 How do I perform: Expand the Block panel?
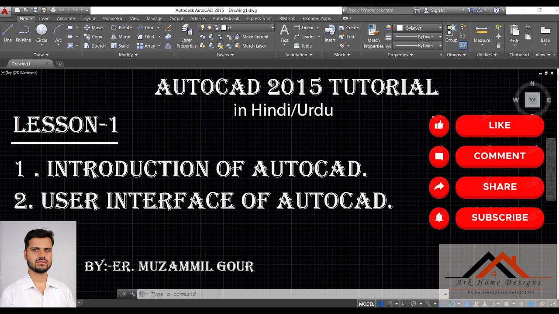342,55
